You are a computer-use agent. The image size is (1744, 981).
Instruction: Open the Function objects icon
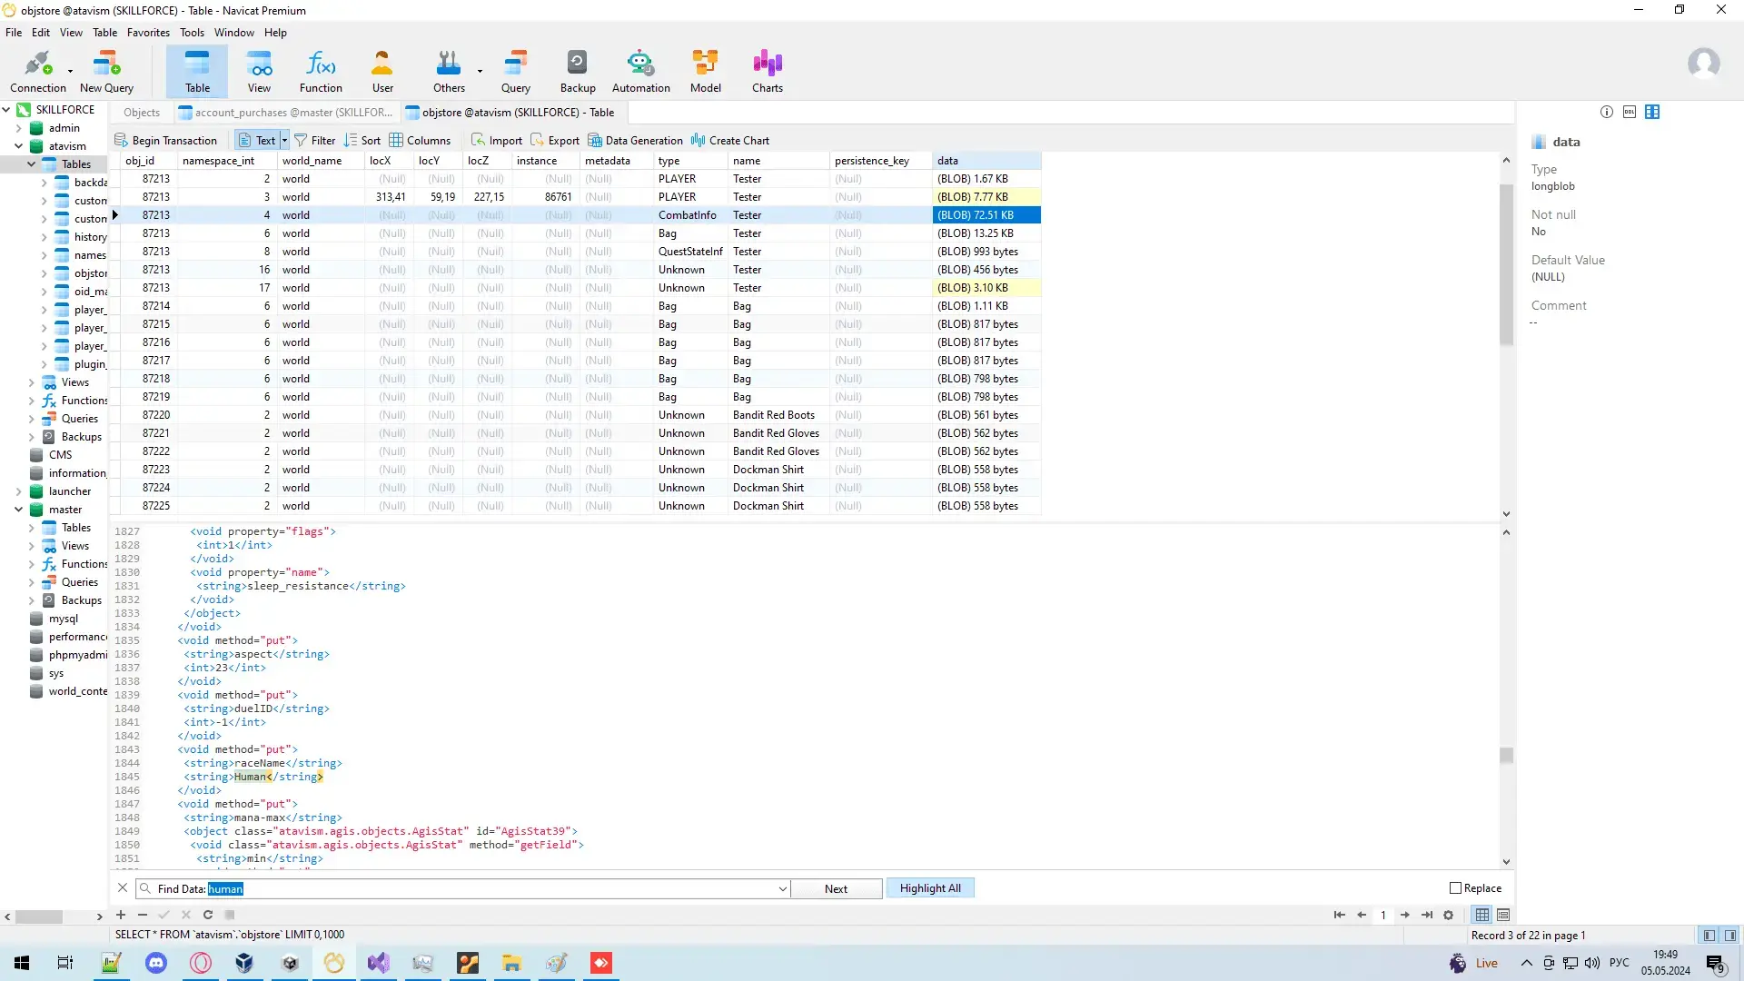coord(321,72)
